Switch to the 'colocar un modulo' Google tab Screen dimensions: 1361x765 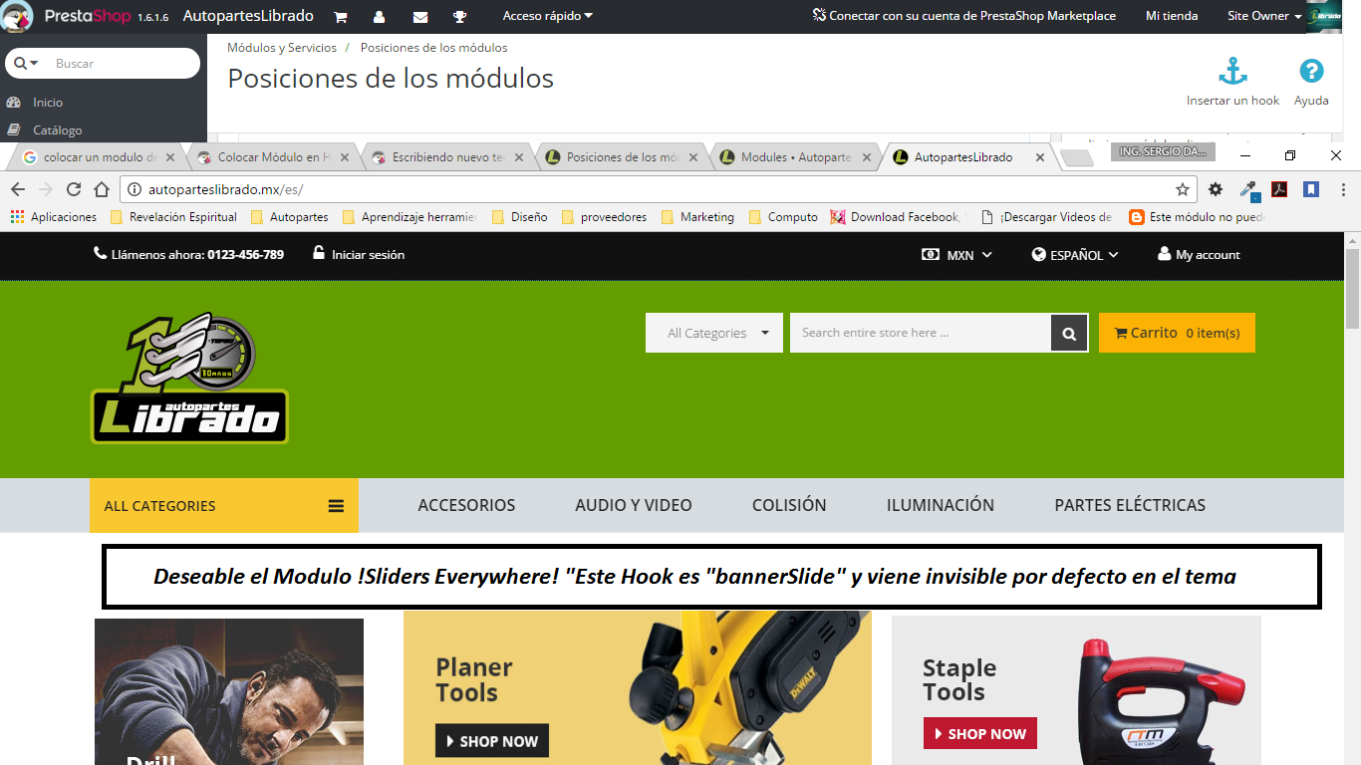click(x=98, y=157)
